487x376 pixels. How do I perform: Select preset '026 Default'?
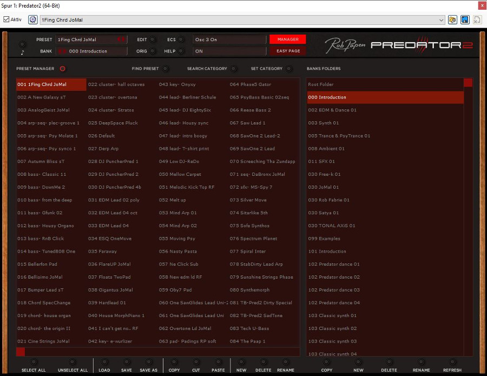pos(101,136)
